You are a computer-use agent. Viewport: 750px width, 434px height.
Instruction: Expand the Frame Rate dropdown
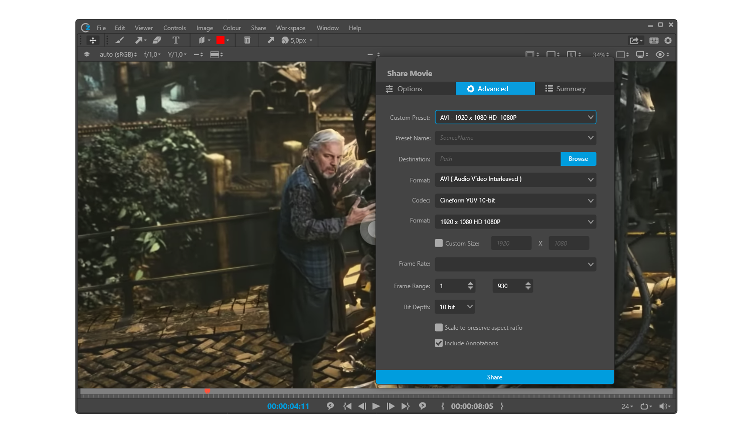click(515, 264)
